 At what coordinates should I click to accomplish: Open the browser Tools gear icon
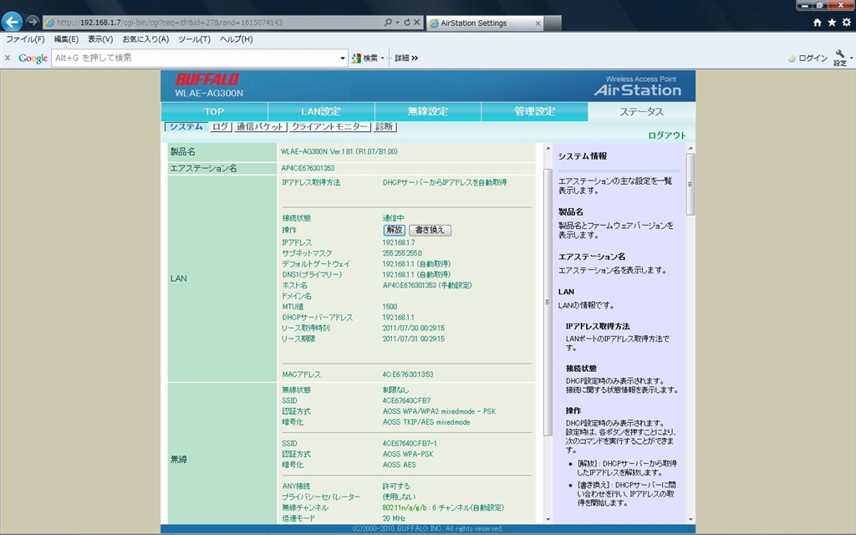tap(845, 23)
